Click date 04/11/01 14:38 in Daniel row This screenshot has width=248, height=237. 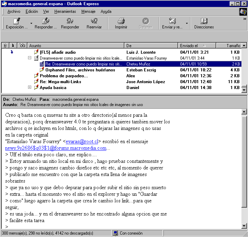(x=196, y=88)
